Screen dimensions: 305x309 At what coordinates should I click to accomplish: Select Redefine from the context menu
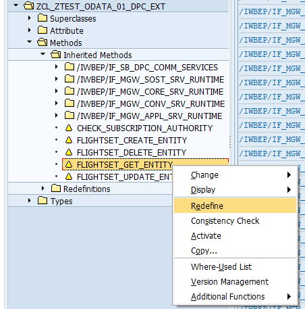pyautogui.click(x=235, y=206)
